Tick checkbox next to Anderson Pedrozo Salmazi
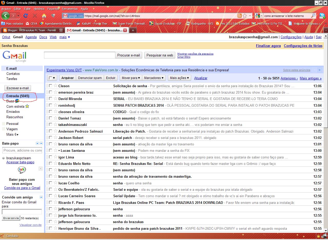Viewport: 328px width, 240px height. tap(50, 131)
